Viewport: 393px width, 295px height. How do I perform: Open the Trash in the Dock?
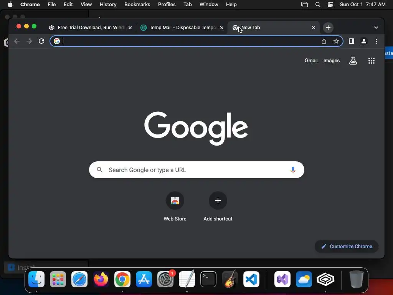click(357, 279)
